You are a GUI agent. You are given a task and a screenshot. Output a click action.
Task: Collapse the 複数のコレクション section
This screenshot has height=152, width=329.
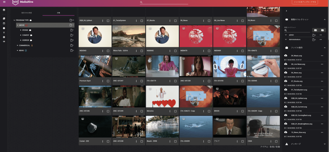coord(325,19)
